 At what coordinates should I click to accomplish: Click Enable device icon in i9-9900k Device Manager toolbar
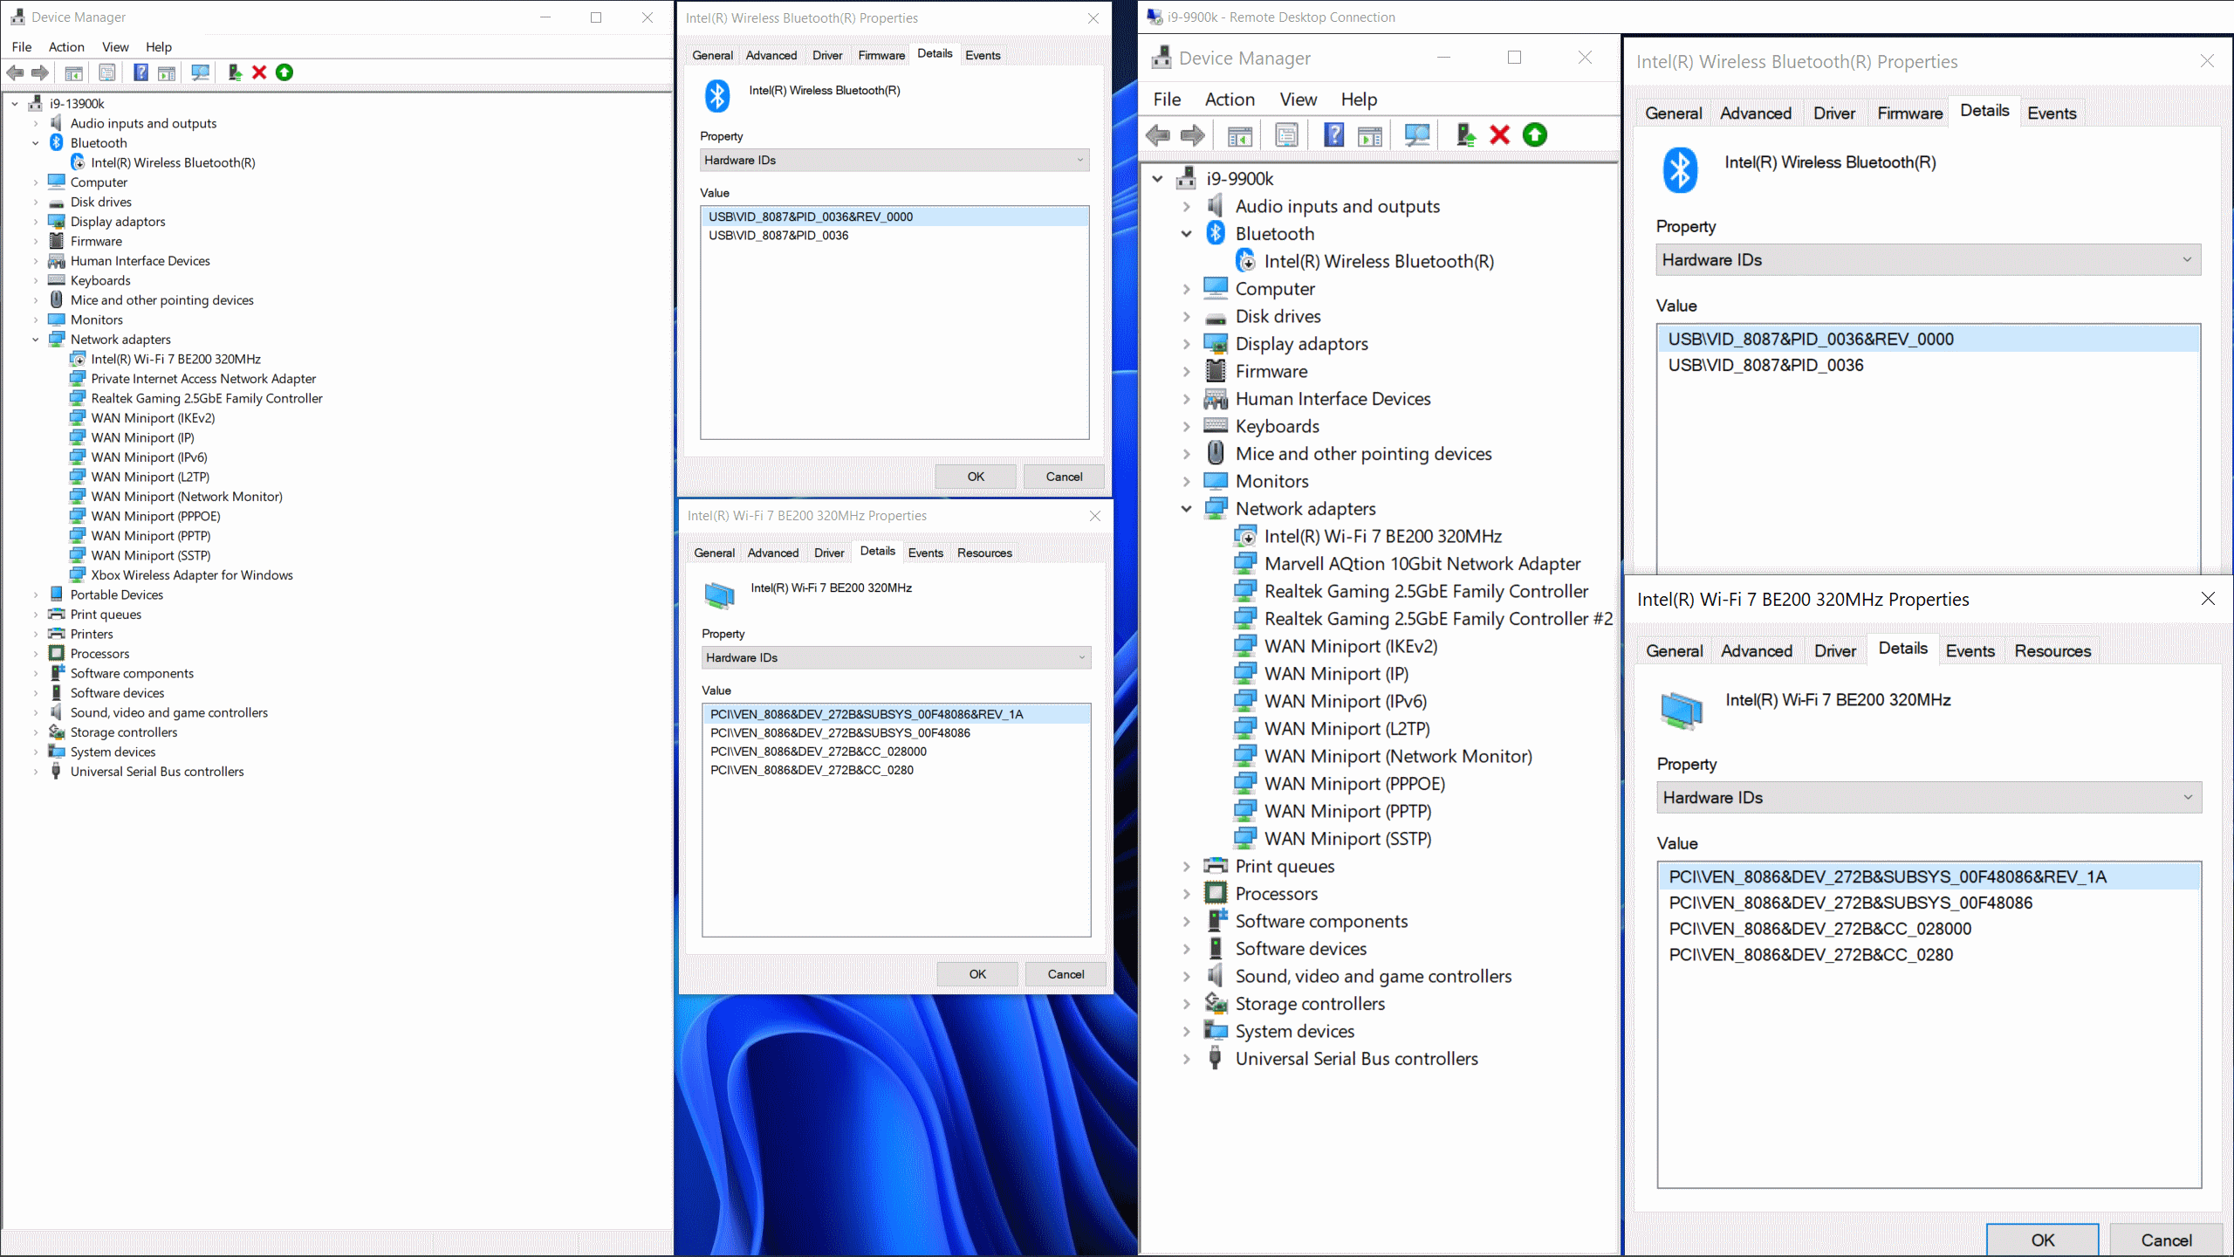coord(1465,134)
